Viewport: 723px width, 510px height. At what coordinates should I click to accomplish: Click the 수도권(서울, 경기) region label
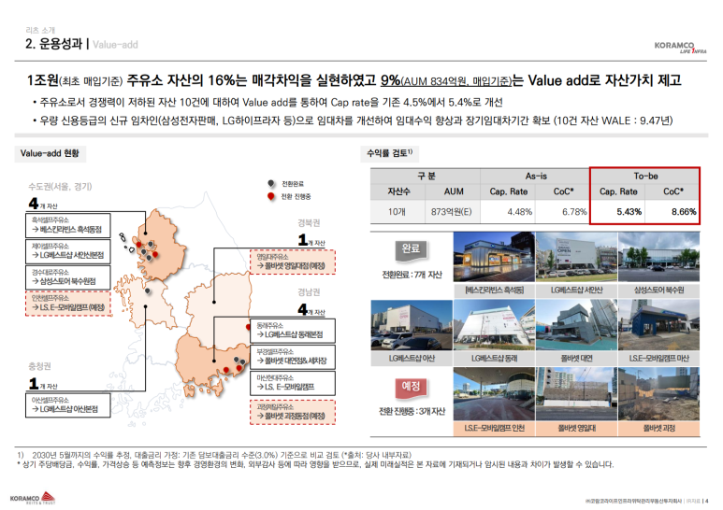60,187
